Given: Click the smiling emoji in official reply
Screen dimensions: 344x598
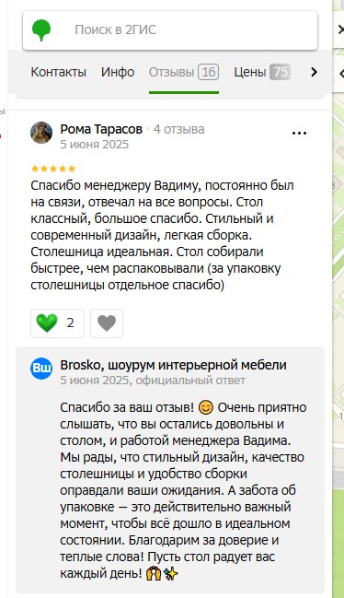Looking at the screenshot, I should point(206,407).
